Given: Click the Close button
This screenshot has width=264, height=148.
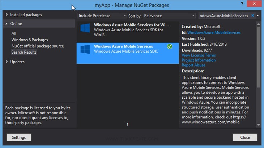Looking at the screenshot, I should coord(245,137).
